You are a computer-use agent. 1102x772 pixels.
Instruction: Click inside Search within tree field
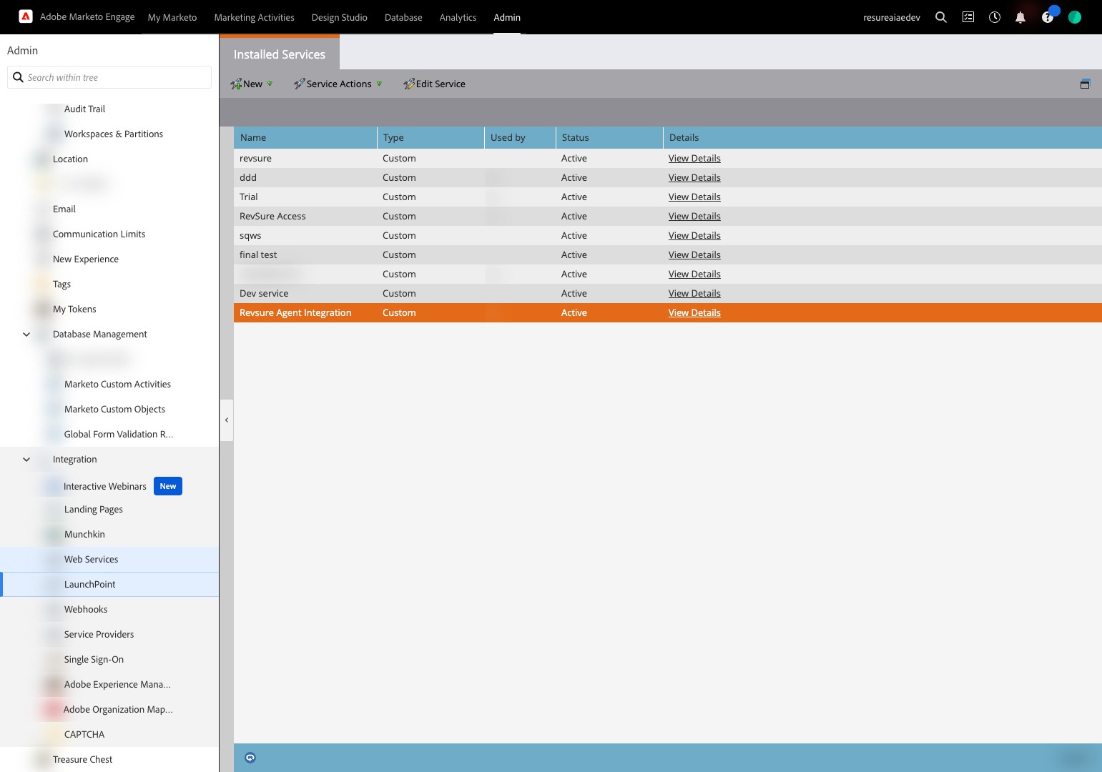(109, 77)
